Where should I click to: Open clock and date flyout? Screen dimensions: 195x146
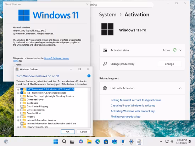click(x=182, y=141)
